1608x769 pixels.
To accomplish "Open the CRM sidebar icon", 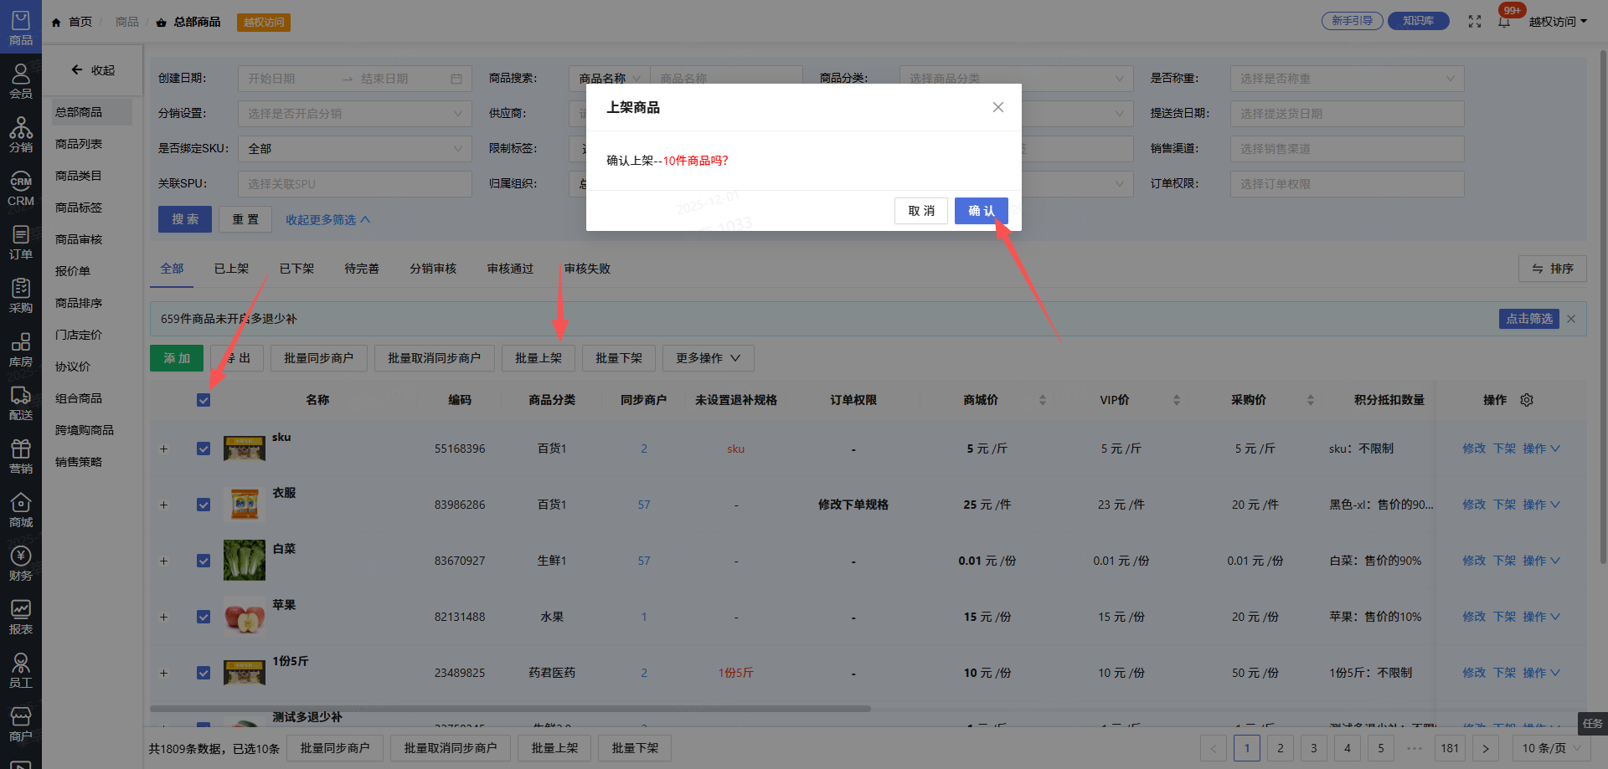I will click(21, 189).
